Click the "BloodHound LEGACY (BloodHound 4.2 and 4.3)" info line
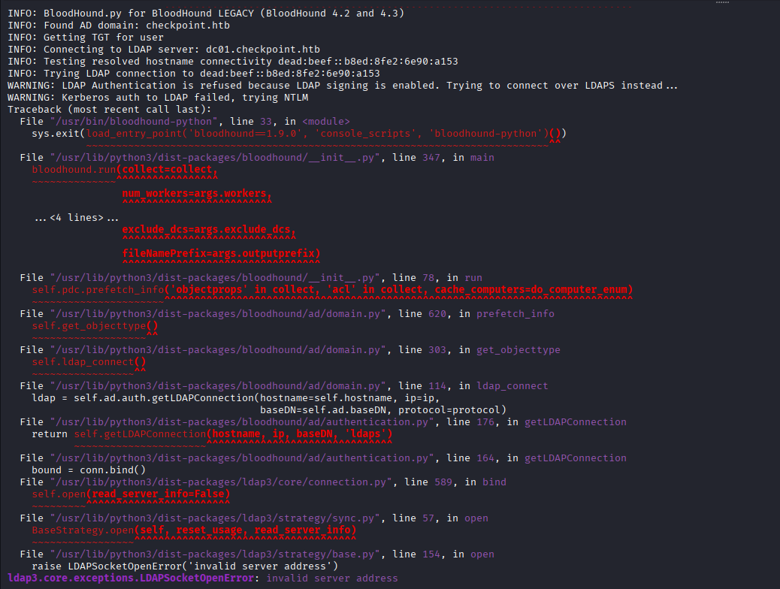The image size is (780, 589). click(206, 13)
